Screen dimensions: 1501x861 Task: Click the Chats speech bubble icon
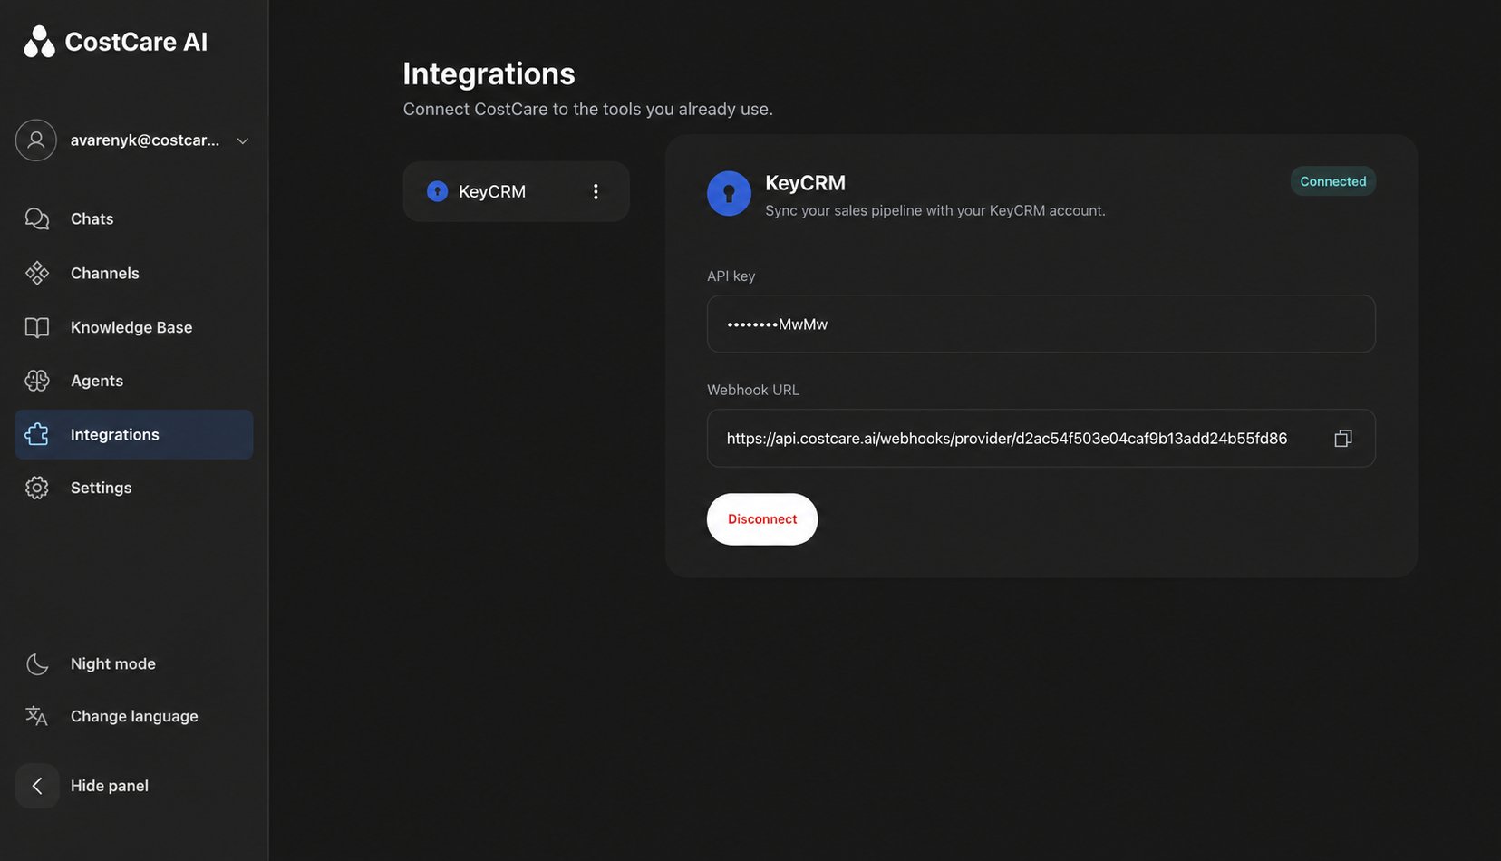pos(37,218)
